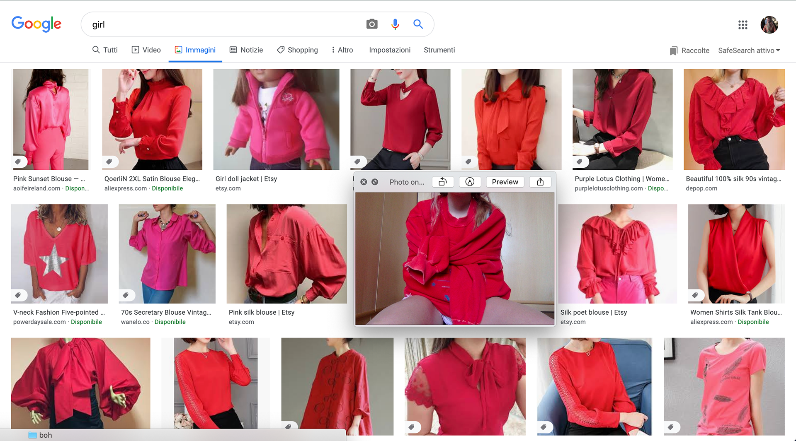Switch to the Shopping tab
The height and width of the screenshot is (441, 796).
pyautogui.click(x=297, y=50)
